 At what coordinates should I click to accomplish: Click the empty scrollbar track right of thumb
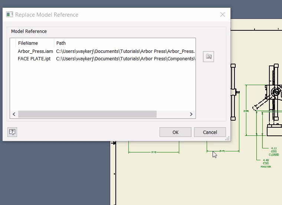[173, 114]
